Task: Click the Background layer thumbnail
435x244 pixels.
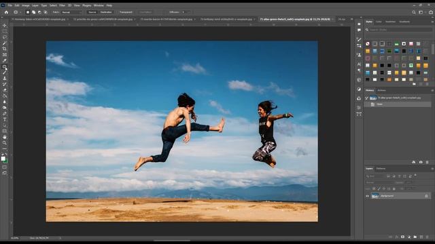Action: tap(375, 196)
